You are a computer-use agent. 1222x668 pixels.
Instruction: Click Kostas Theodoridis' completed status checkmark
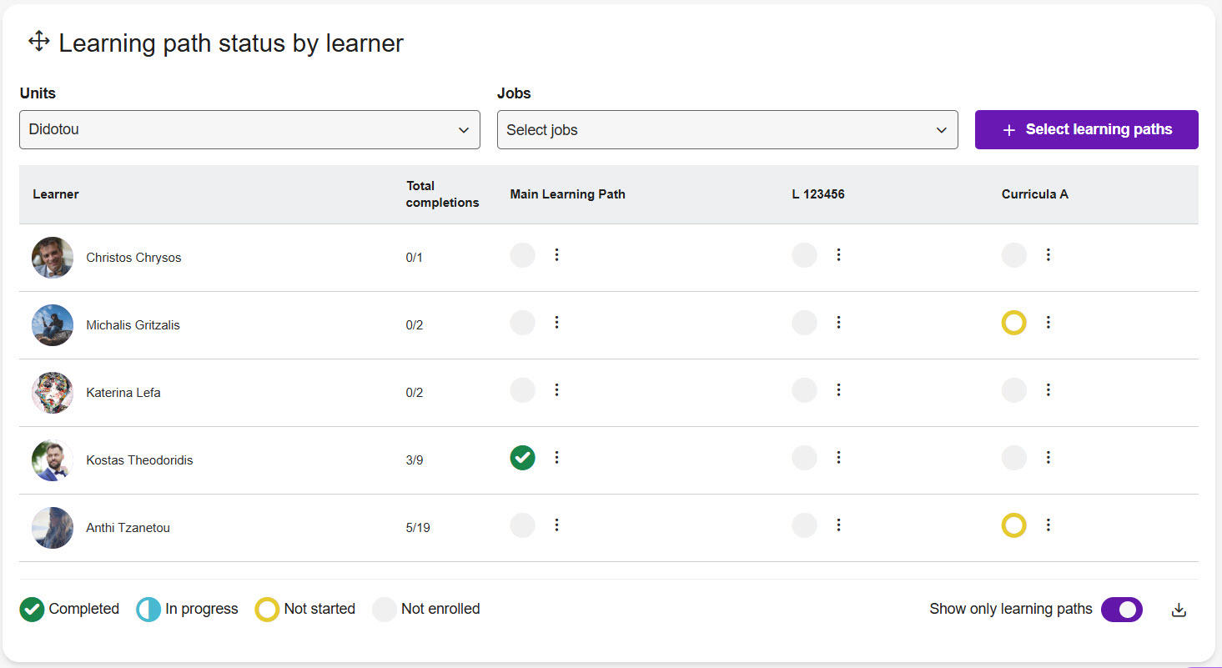pyautogui.click(x=522, y=458)
